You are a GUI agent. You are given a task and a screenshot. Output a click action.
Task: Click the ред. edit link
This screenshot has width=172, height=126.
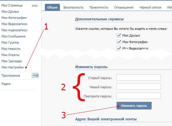(35, 5)
